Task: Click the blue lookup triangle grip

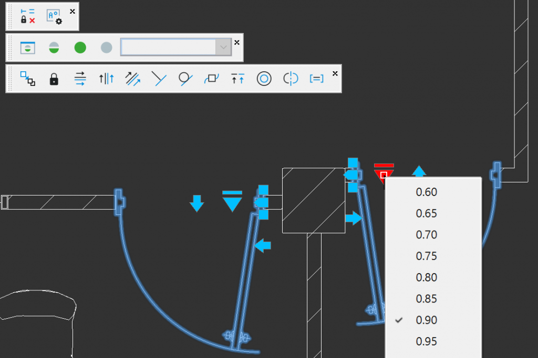Action: pos(232,201)
